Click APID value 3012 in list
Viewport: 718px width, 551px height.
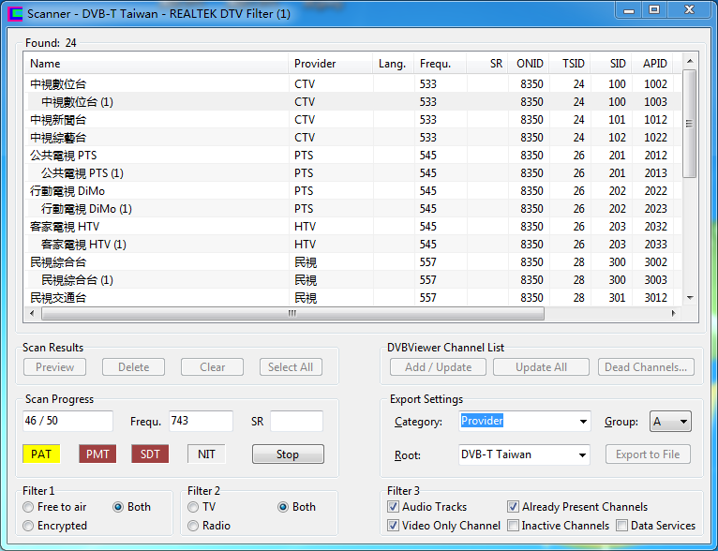pyautogui.click(x=656, y=298)
